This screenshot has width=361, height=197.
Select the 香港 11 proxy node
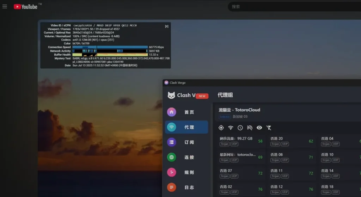(x=291, y=173)
